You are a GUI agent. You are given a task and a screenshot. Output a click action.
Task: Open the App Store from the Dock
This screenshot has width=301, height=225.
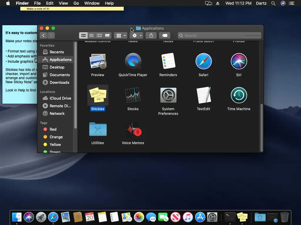[x=200, y=217]
